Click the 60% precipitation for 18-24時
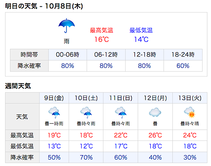Screen dimensions: 211x166 183,66
